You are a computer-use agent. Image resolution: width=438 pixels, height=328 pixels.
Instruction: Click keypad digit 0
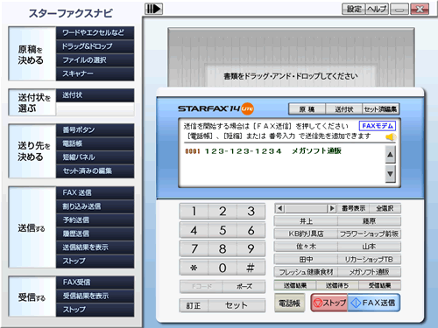pyautogui.click(x=223, y=268)
